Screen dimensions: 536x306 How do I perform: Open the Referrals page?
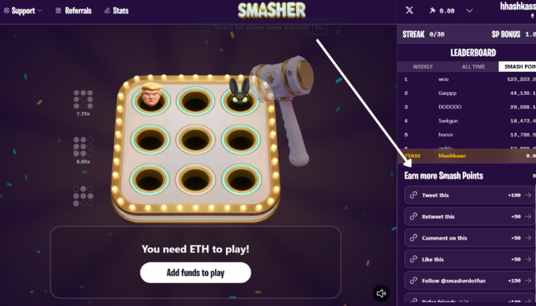tap(73, 10)
